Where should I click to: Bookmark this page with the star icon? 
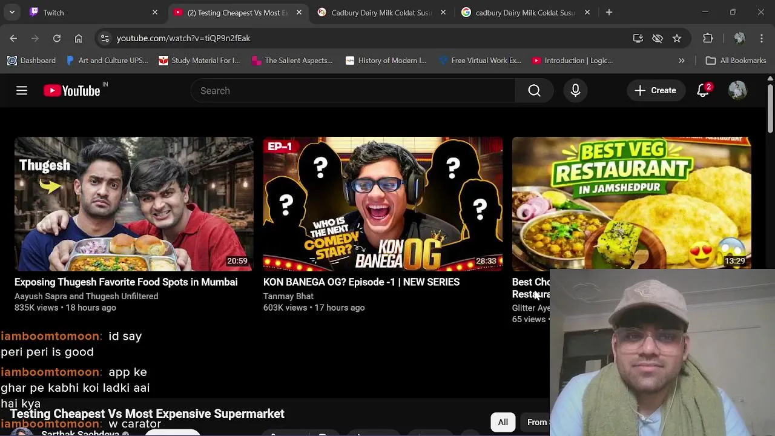(677, 38)
